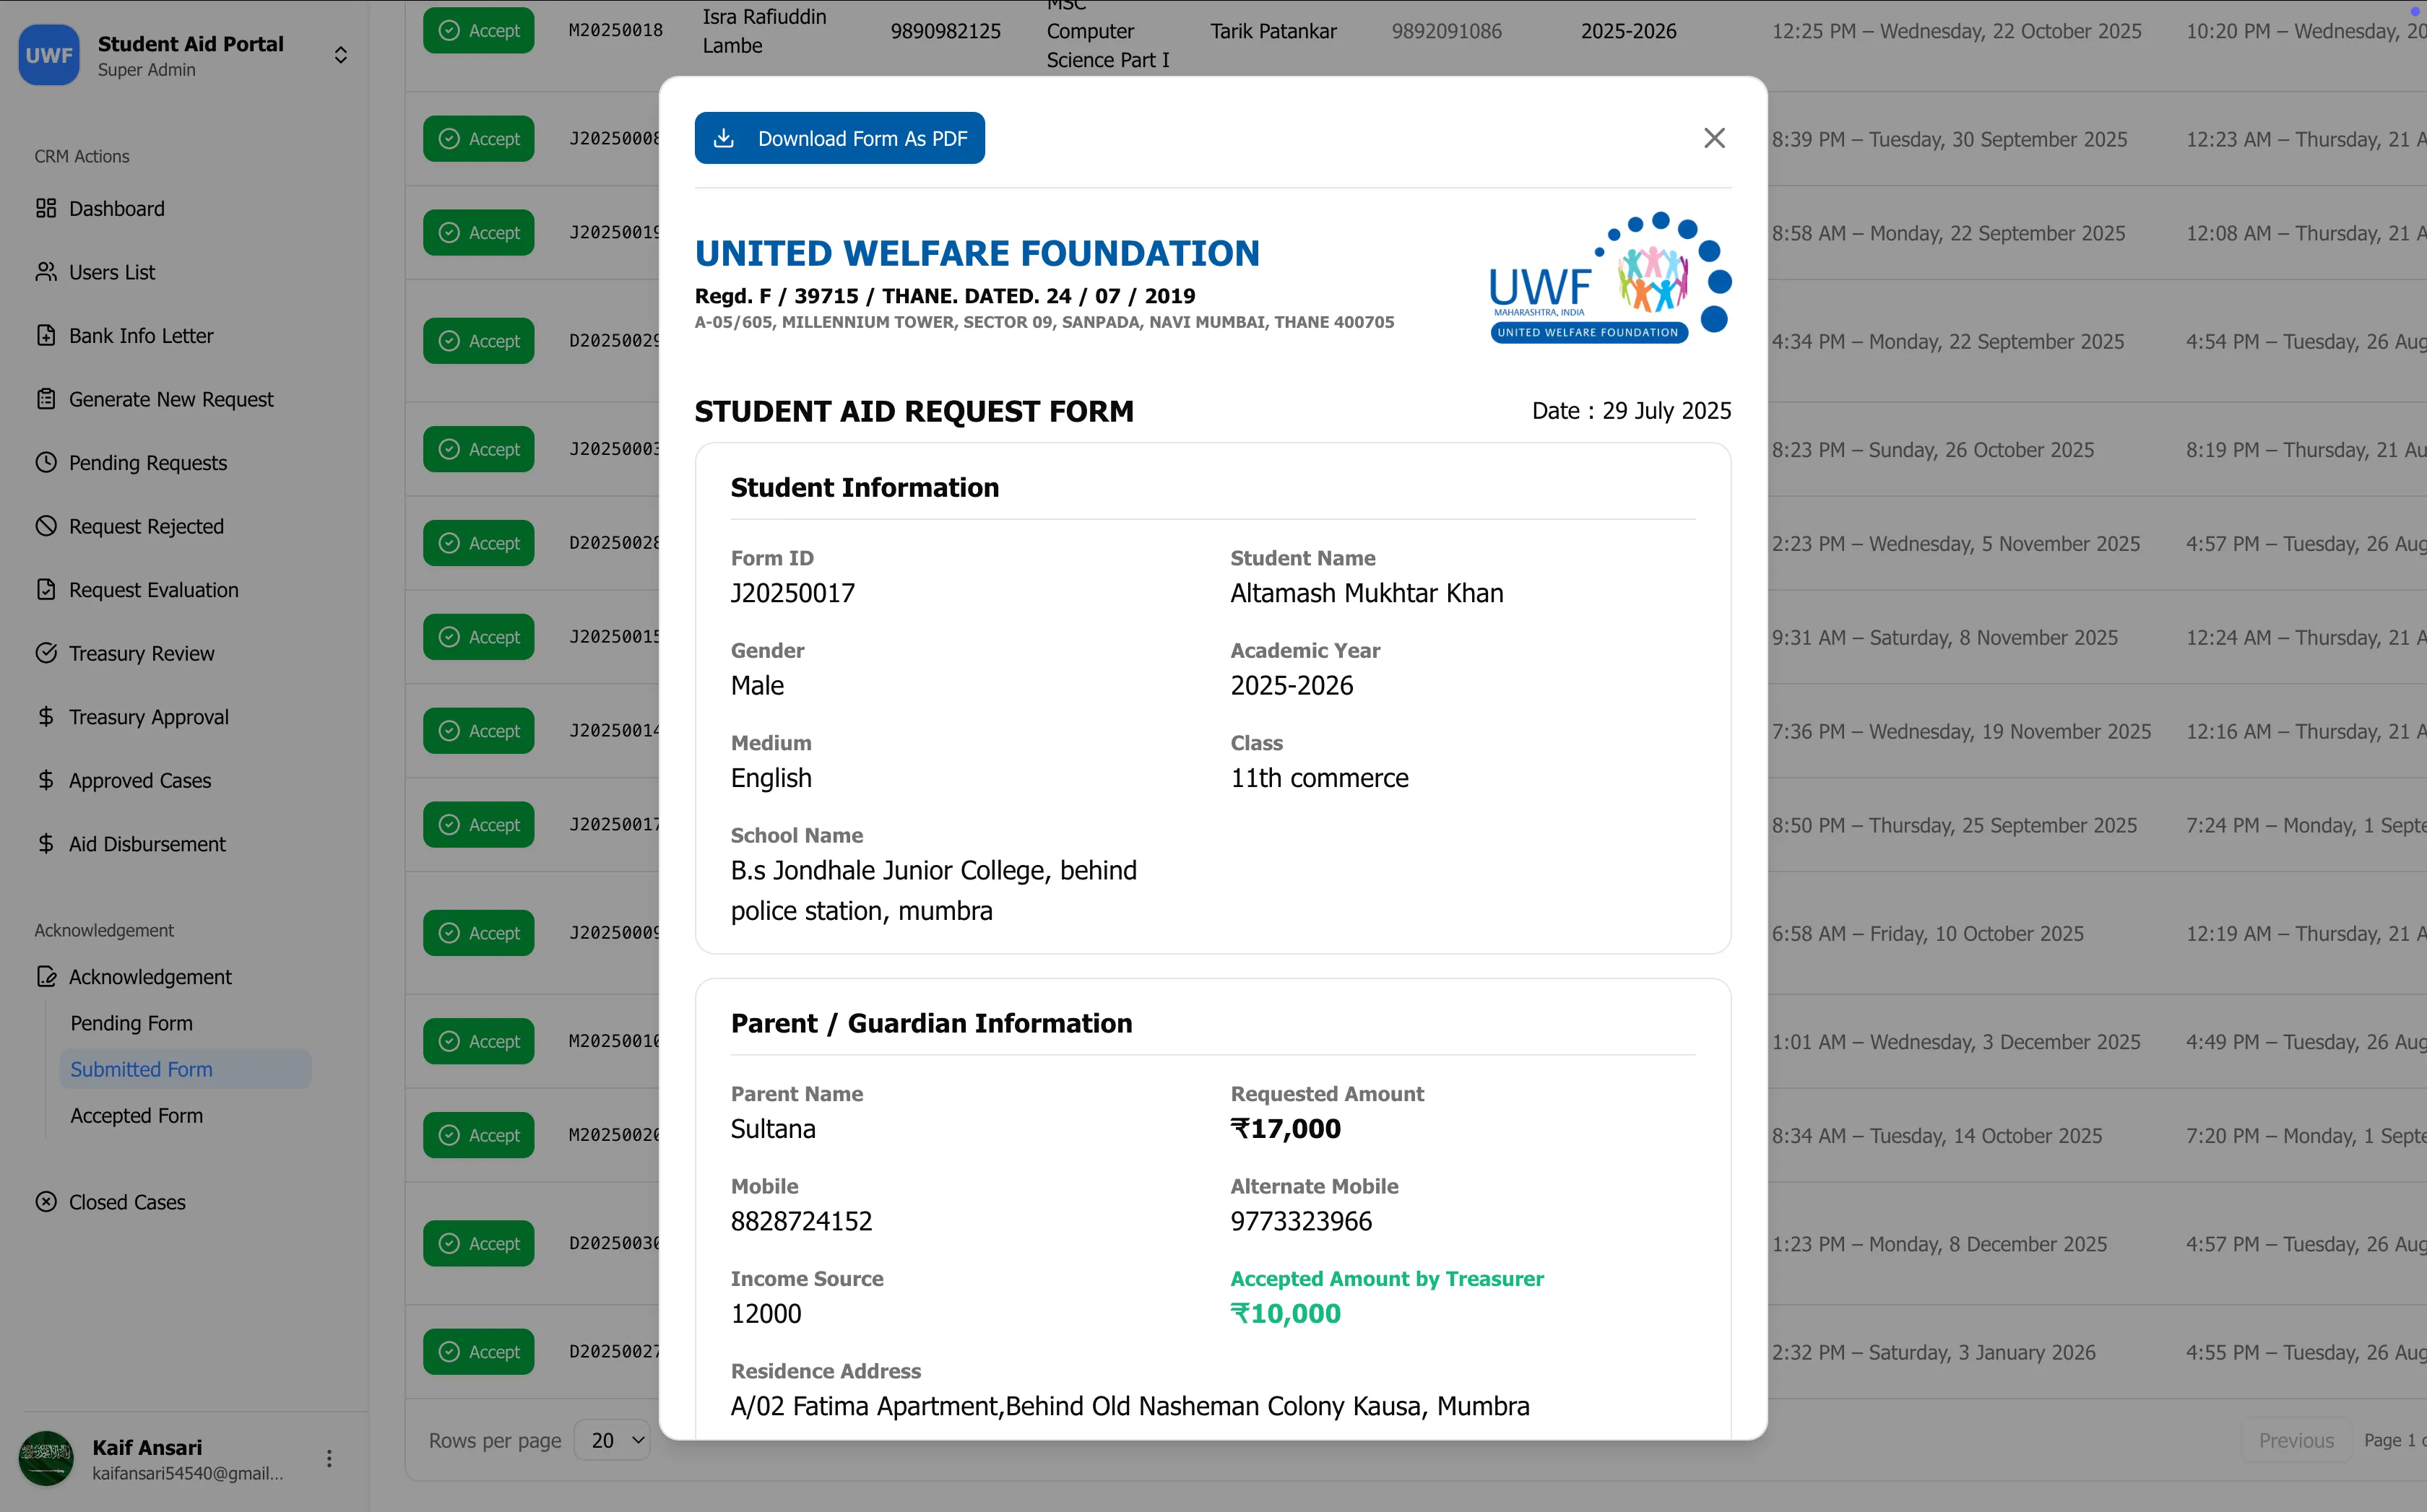Click the Closed Cases x-circle icon
Image resolution: width=2427 pixels, height=1512 pixels.
coord(46,1201)
